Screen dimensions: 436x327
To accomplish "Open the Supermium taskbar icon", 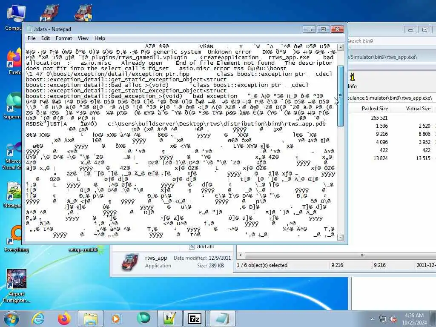I will [x=143, y=318].
